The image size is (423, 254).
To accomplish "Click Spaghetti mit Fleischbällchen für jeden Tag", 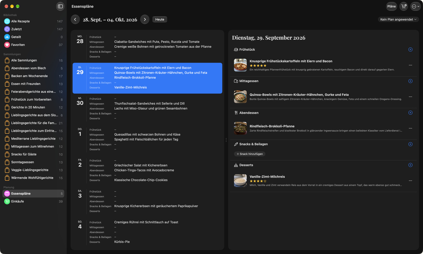I will point(146,140).
